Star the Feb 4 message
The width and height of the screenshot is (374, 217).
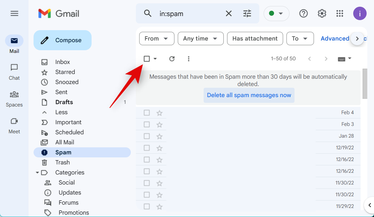[x=159, y=113]
